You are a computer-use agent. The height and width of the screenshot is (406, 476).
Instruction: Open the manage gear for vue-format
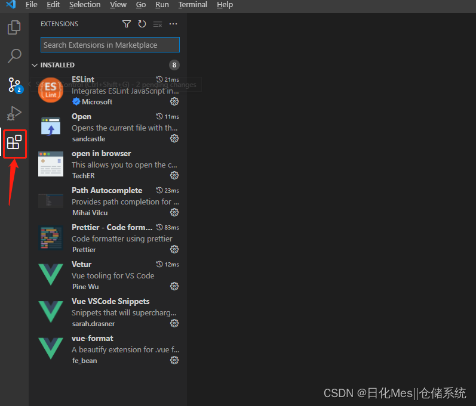tap(174, 360)
